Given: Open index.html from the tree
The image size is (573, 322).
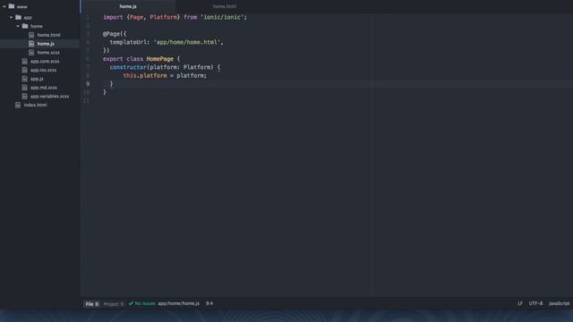Looking at the screenshot, I should pos(35,106).
